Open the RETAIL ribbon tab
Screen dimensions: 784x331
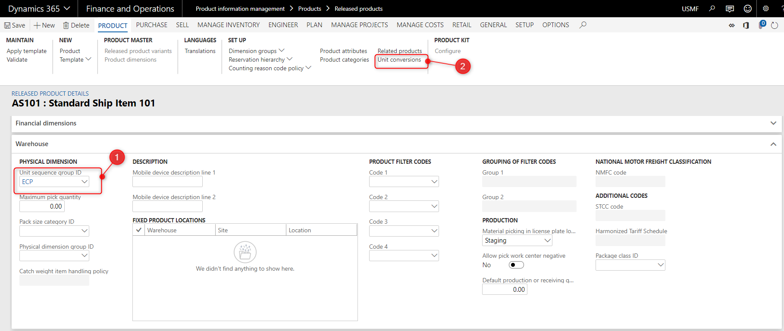[x=461, y=25]
